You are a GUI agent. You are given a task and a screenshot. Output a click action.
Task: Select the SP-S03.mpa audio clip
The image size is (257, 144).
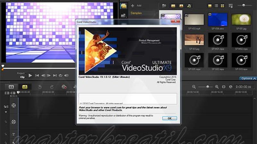pos(241,60)
